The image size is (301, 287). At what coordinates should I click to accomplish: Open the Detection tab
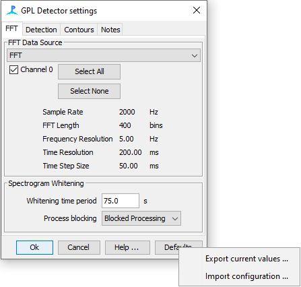coord(41,30)
